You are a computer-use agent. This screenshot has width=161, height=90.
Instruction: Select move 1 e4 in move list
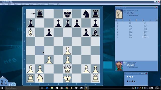point(130,22)
